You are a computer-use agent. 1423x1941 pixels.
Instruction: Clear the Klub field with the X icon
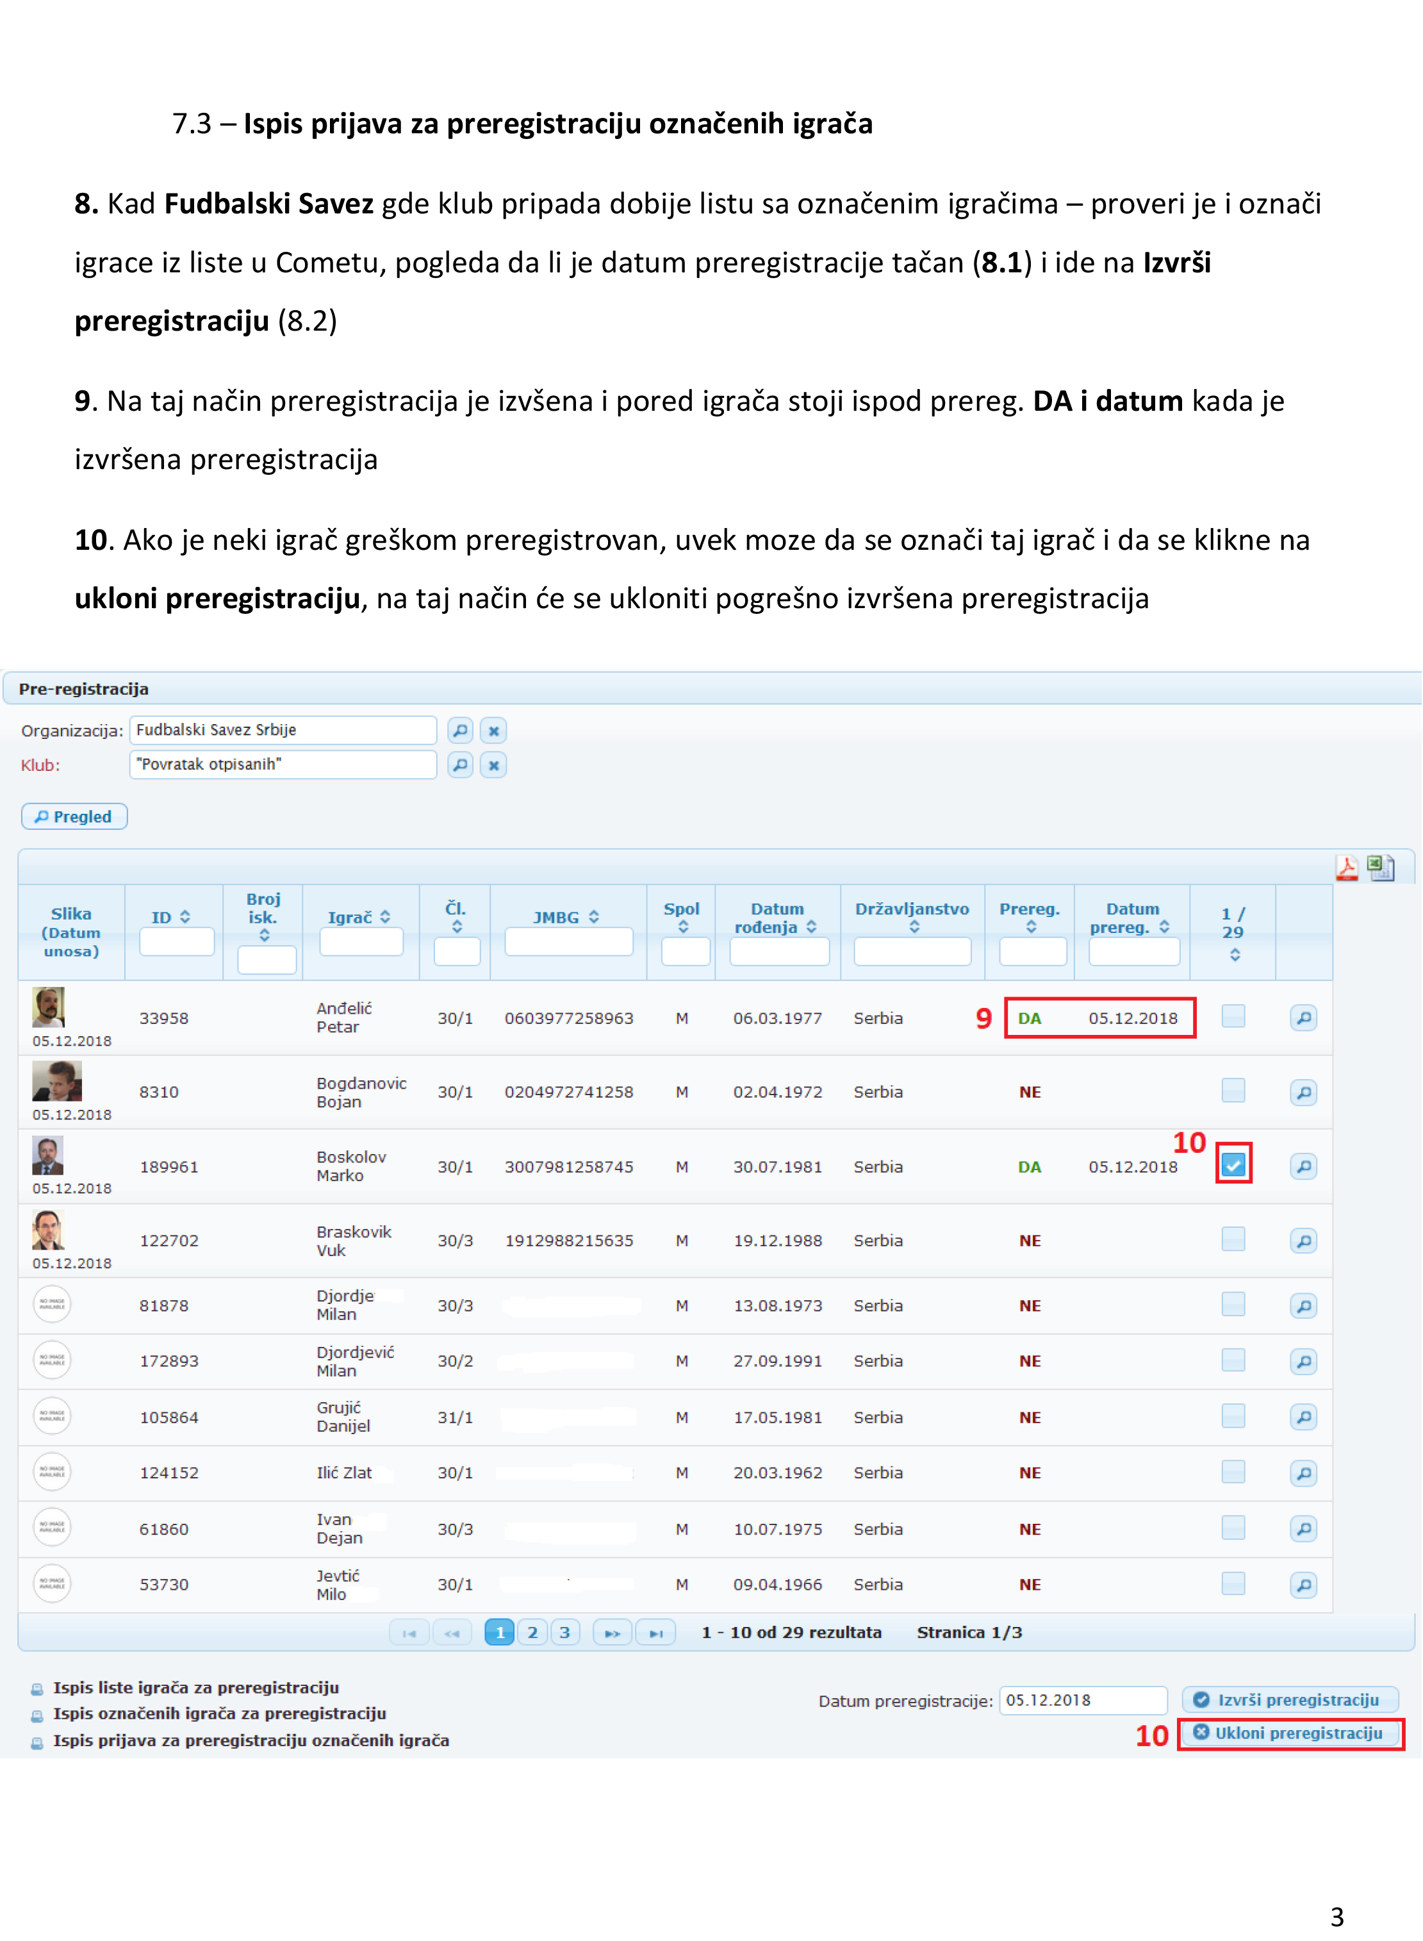coord(493,765)
